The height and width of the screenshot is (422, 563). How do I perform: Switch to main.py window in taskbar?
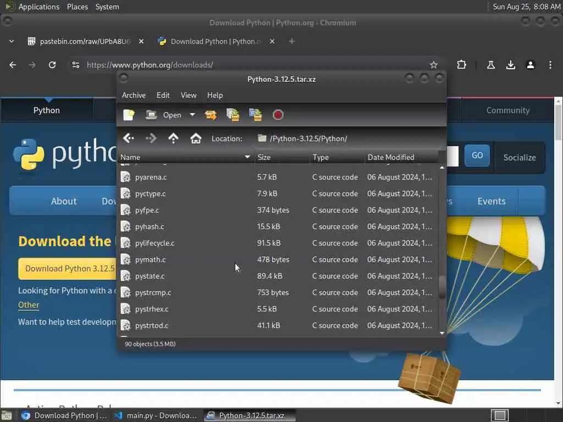(x=157, y=415)
